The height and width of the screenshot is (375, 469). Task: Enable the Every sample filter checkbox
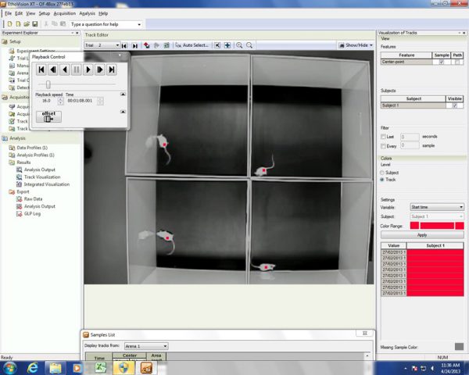coord(383,146)
